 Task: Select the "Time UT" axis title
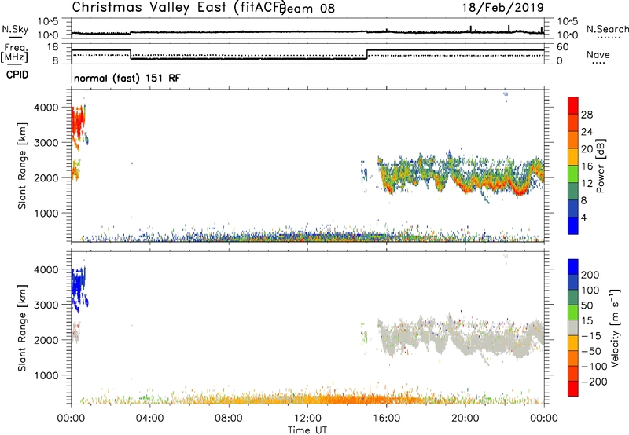tap(307, 430)
